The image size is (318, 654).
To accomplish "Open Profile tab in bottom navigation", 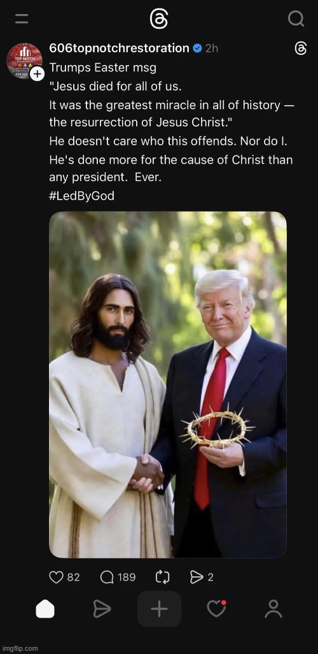I will click(x=273, y=609).
